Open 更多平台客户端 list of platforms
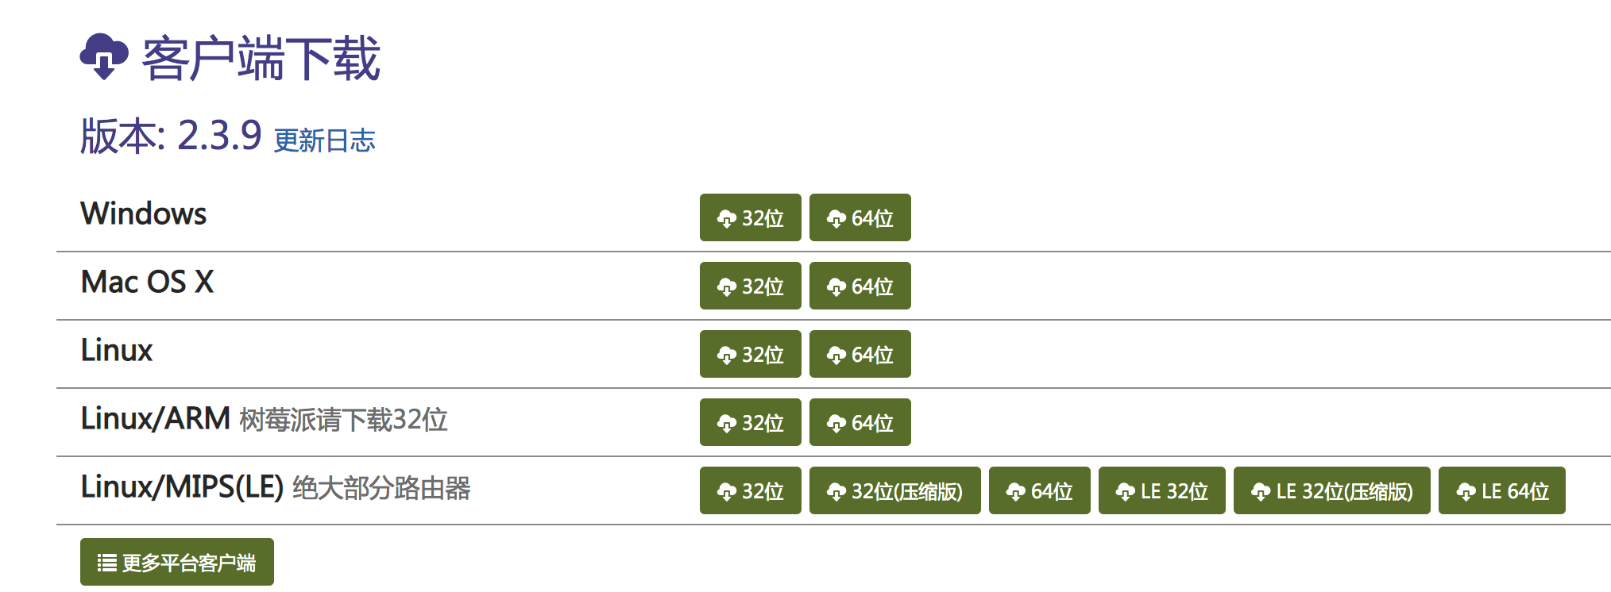 177,562
